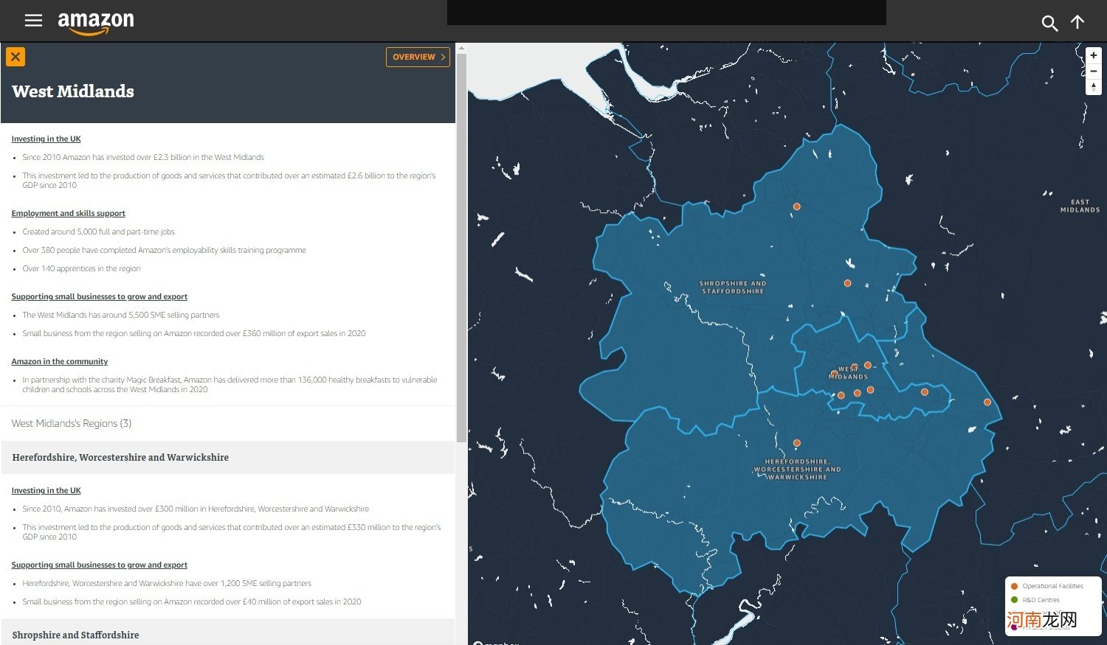The width and height of the screenshot is (1107, 645).
Task: Click Investing in the UK under Herefordshire section
Action: (46, 490)
